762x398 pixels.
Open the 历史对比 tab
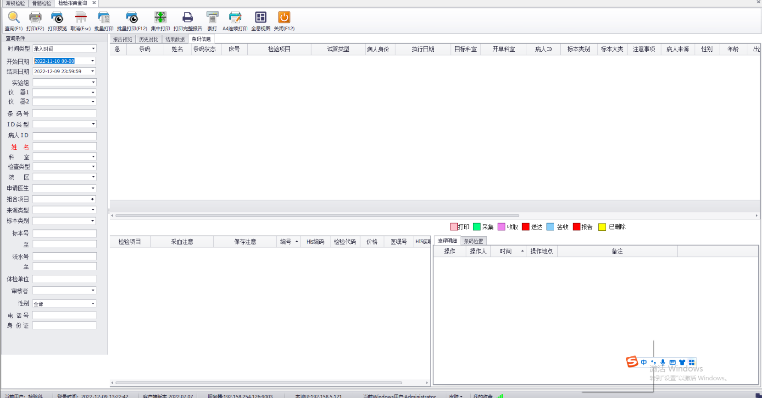(149, 39)
